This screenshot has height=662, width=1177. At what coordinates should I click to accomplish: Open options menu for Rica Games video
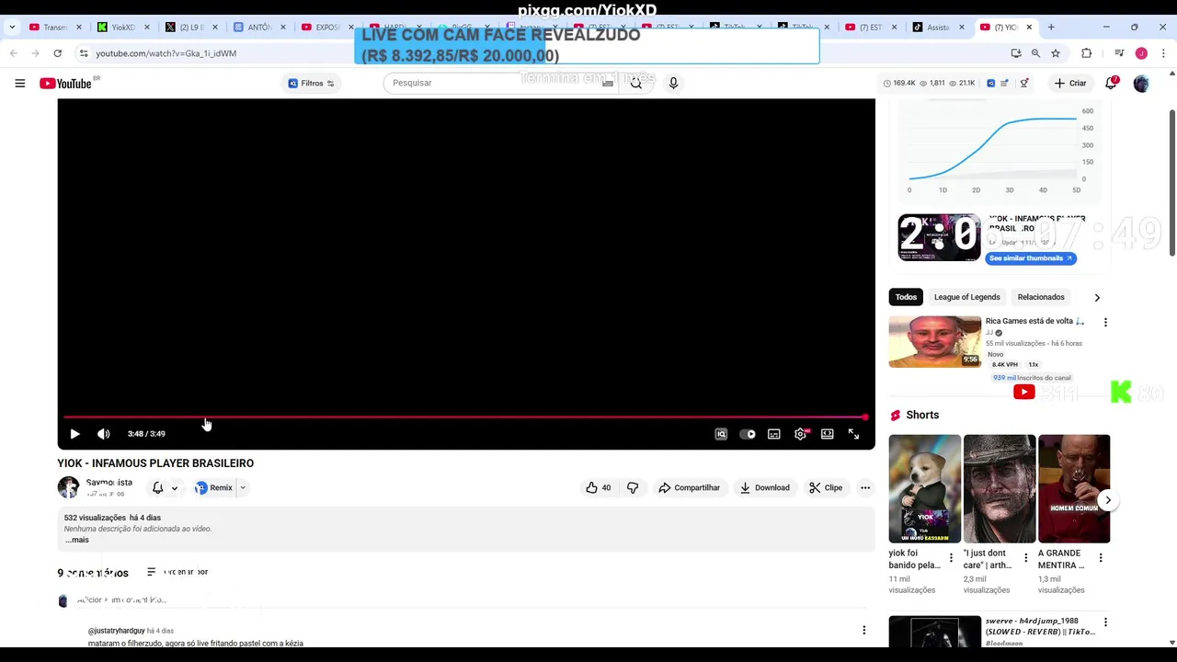click(x=1105, y=323)
